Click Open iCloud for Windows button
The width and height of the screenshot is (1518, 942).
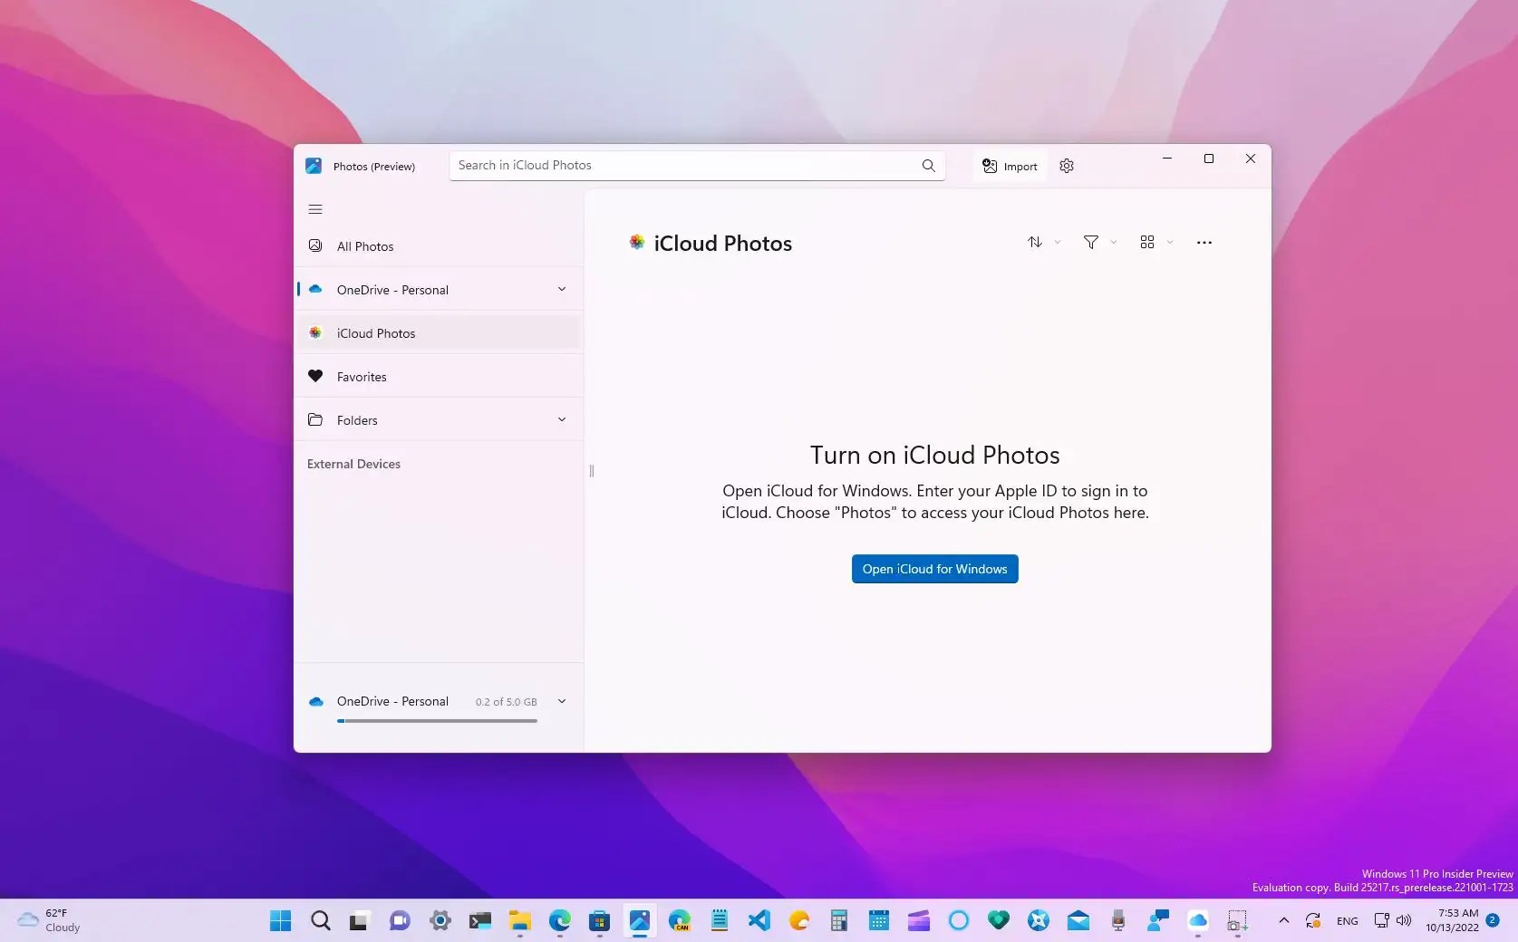click(x=933, y=569)
